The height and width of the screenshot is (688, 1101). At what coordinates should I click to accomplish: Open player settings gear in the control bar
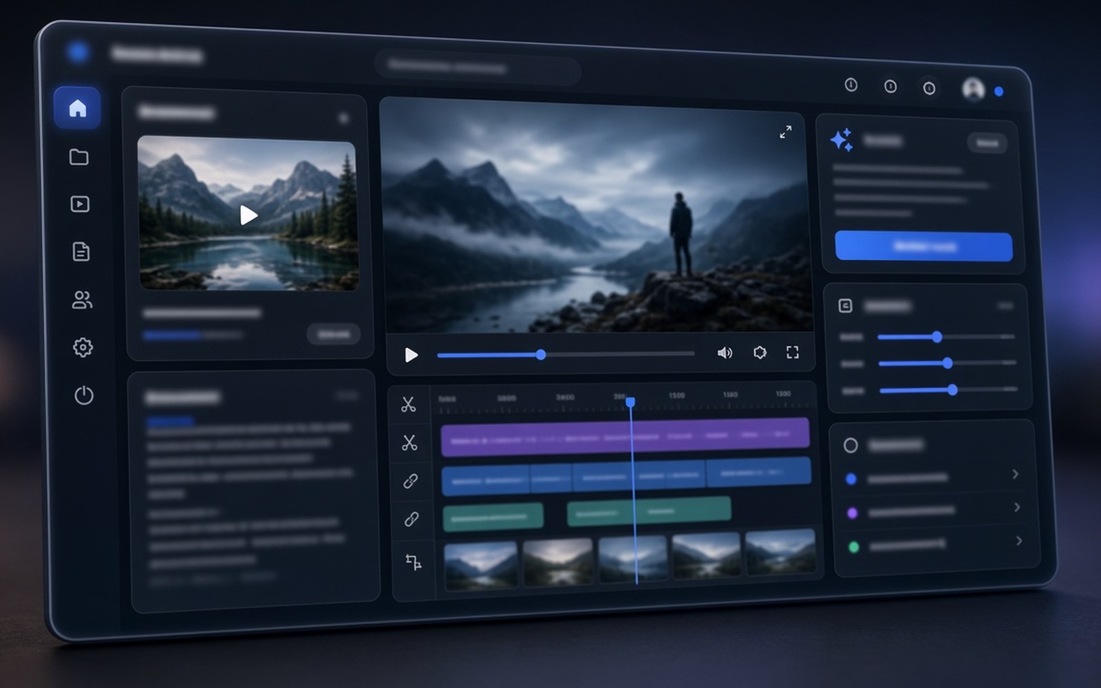[x=760, y=352]
